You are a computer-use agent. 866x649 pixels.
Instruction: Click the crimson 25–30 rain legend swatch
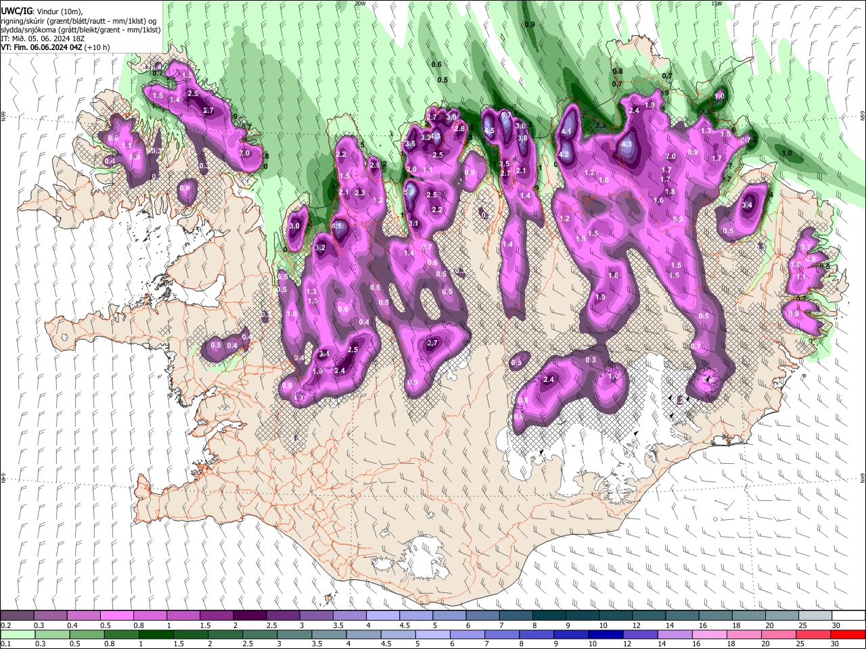814,634
